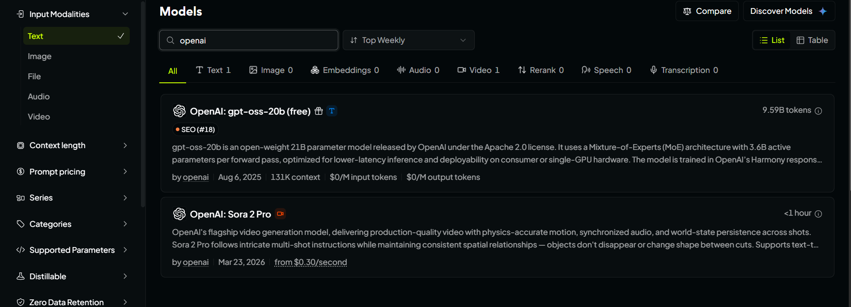Click the blue text modality badge on gpt-oss-20b
851x307 pixels.
[x=332, y=111]
